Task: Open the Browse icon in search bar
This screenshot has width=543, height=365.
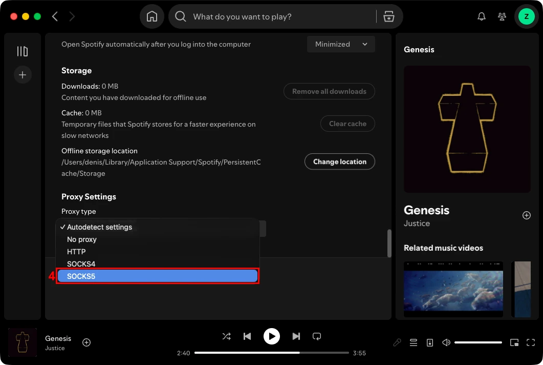Action: [x=389, y=16]
